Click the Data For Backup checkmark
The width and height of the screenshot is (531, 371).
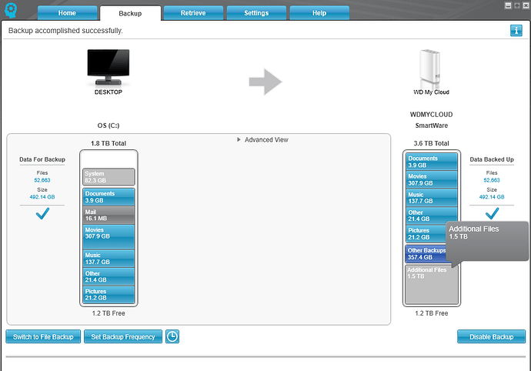coord(42,214)
